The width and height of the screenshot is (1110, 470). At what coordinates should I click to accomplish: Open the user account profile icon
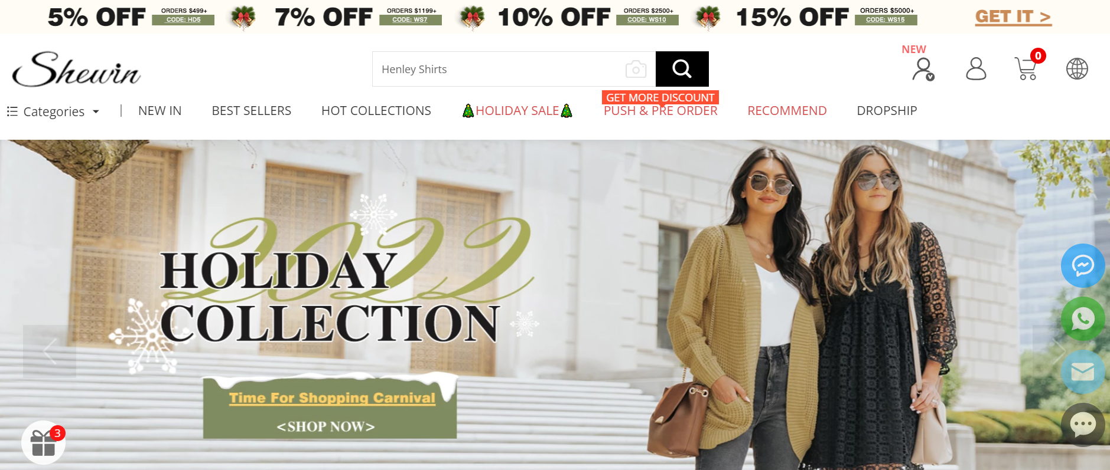[976, 68]
